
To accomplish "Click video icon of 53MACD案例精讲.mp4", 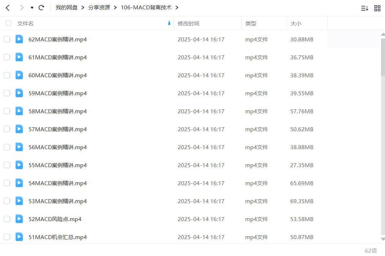I will click(19, 201).
